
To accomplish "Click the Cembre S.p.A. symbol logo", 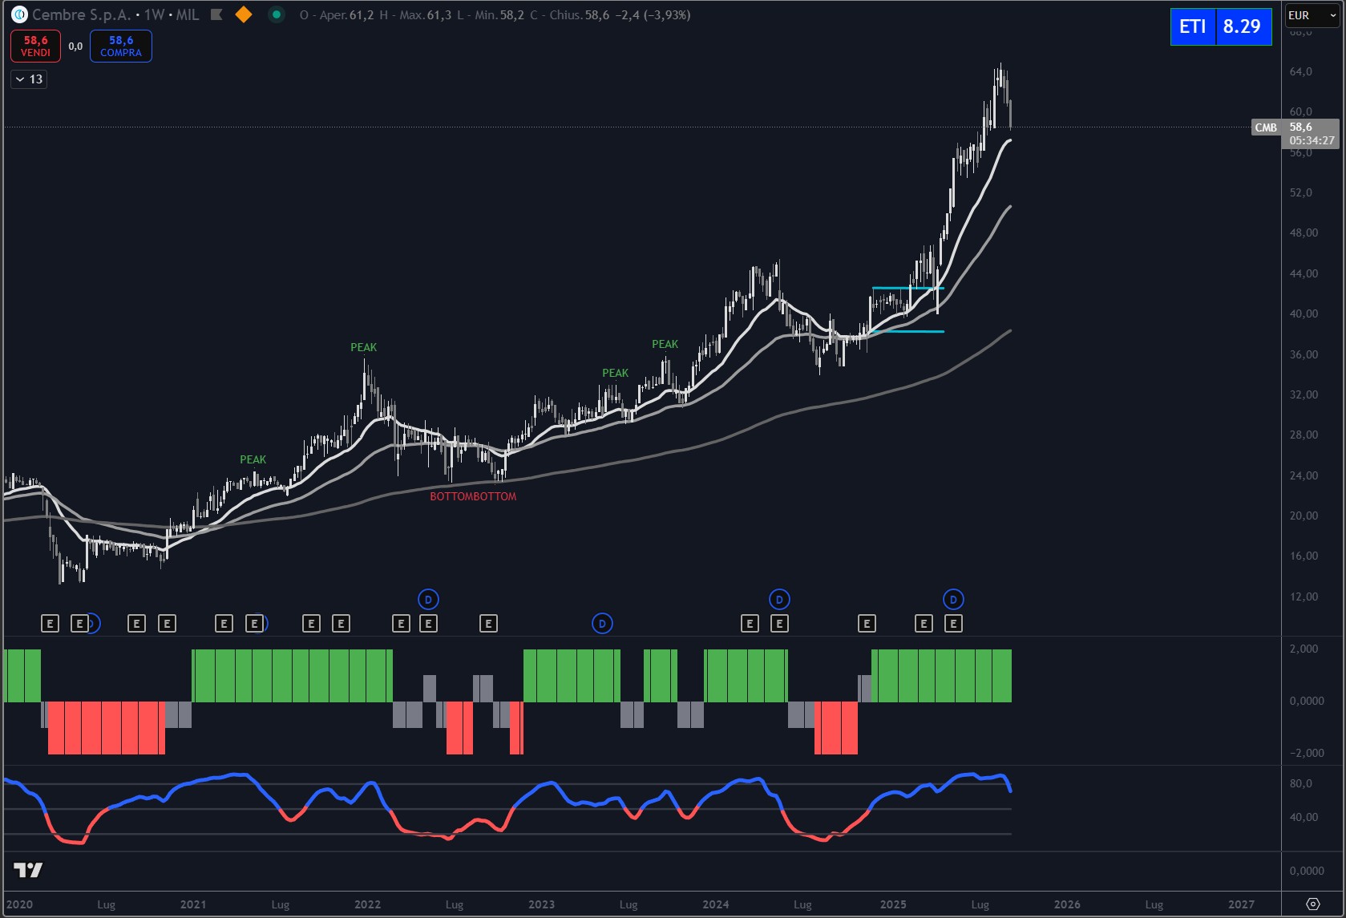I will pyautogui.click(x=19, y=15).
